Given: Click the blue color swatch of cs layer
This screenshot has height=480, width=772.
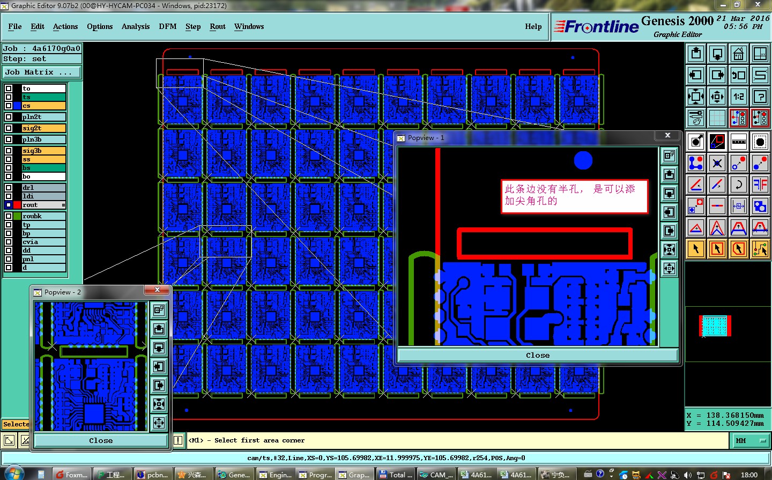Looking at the screenshot, I should (x=18, y=106).
